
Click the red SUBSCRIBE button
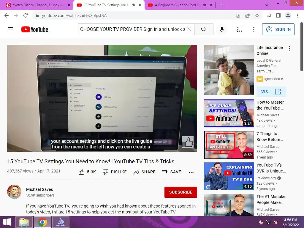(x=181, y=192)
